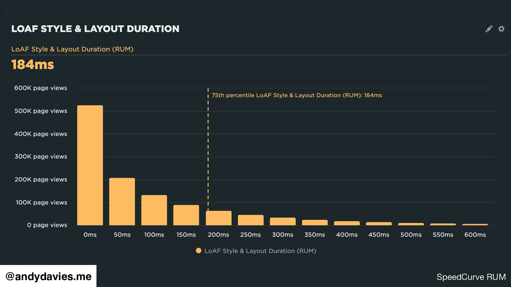This screenshot has height=287, width=511.
Task: Click the 184ms metric value
Action: point(33,65)
